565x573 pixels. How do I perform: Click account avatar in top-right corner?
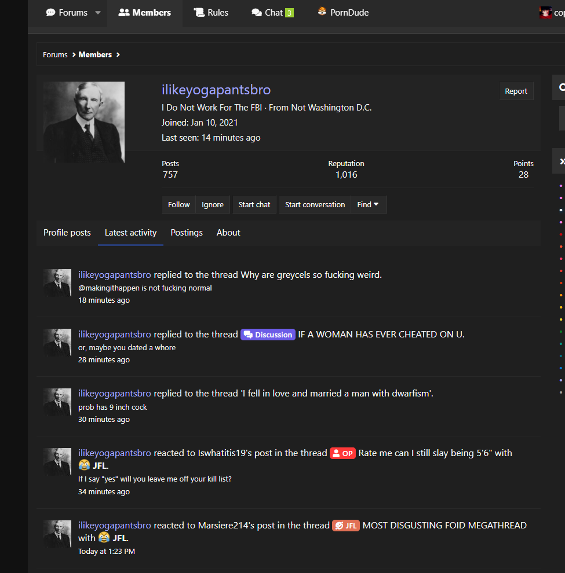tap(545, 13)
